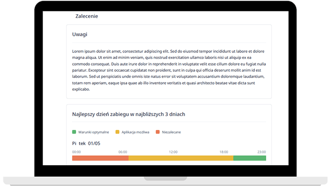Click the Aplikacja możliwa legend label
The width and height of the screenshot is (331, 186).
[135, 132]
